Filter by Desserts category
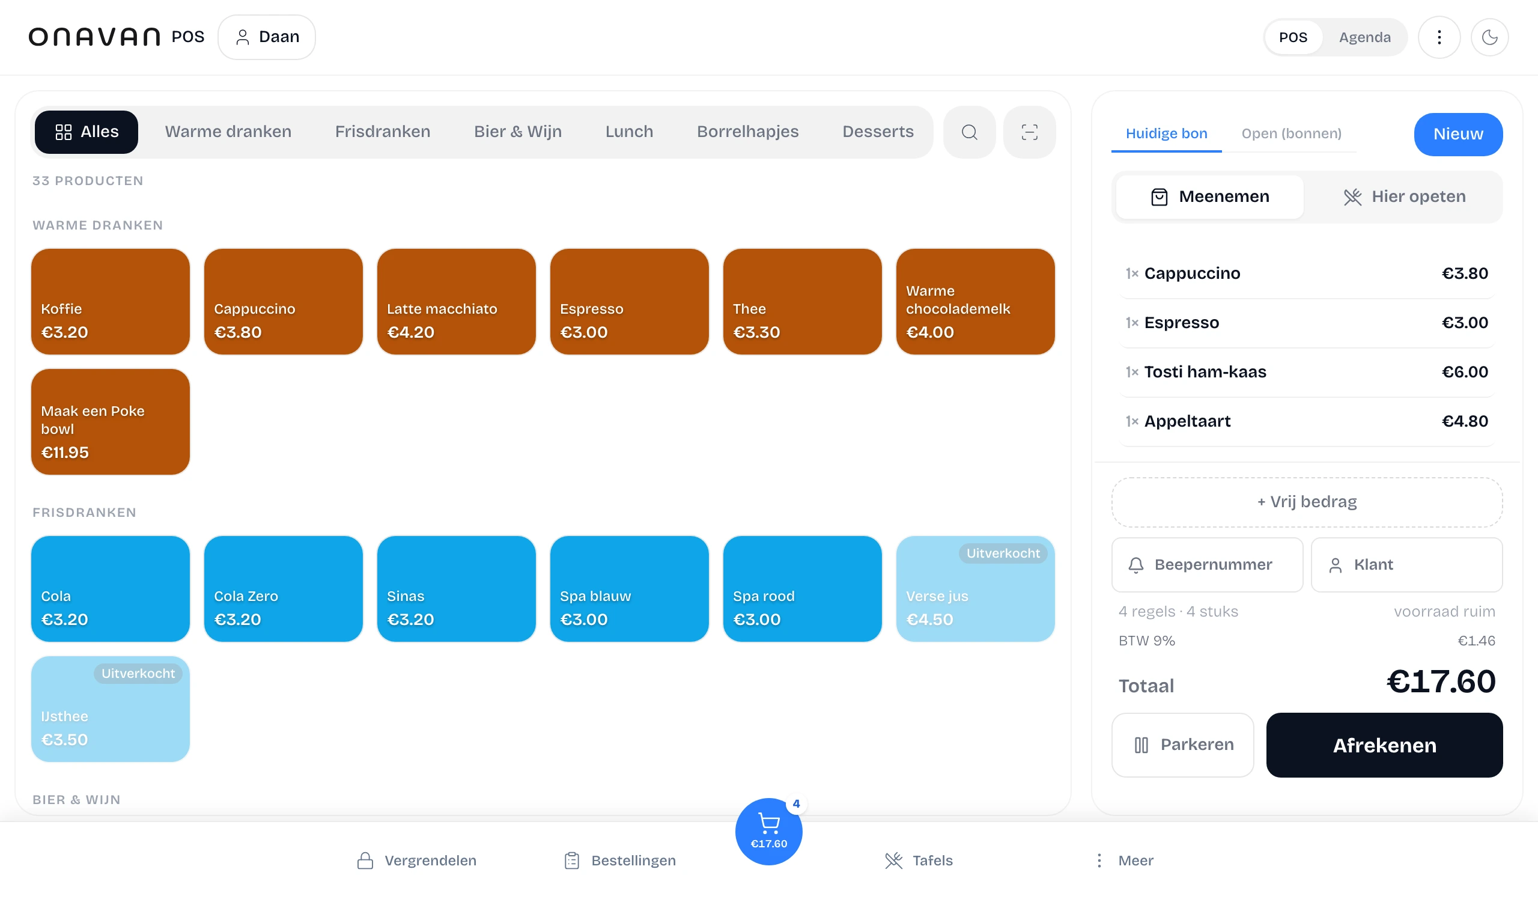This screenshot has height=899, width=1538. point(878,132)
